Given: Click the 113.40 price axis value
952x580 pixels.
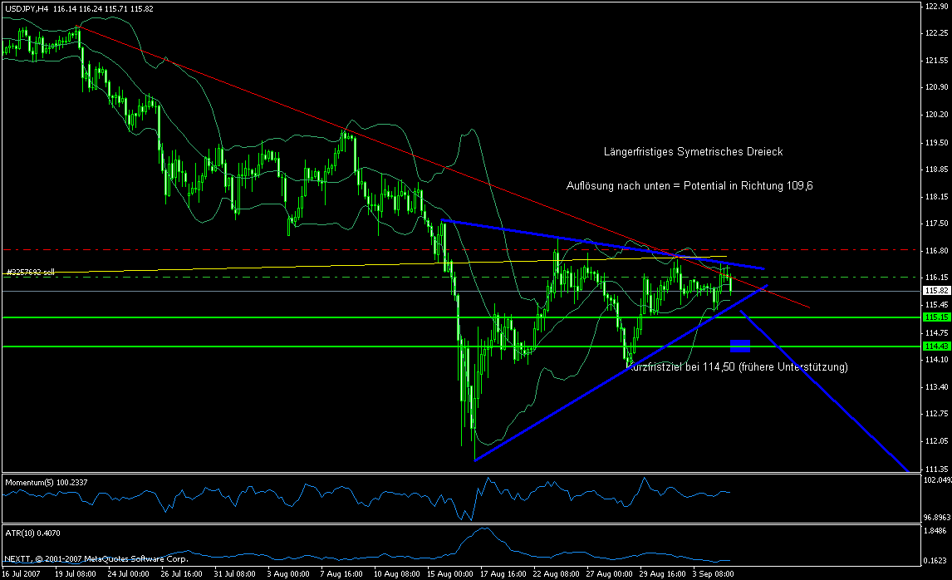Looking at the screenshot, I should click(x=937, y=387).
